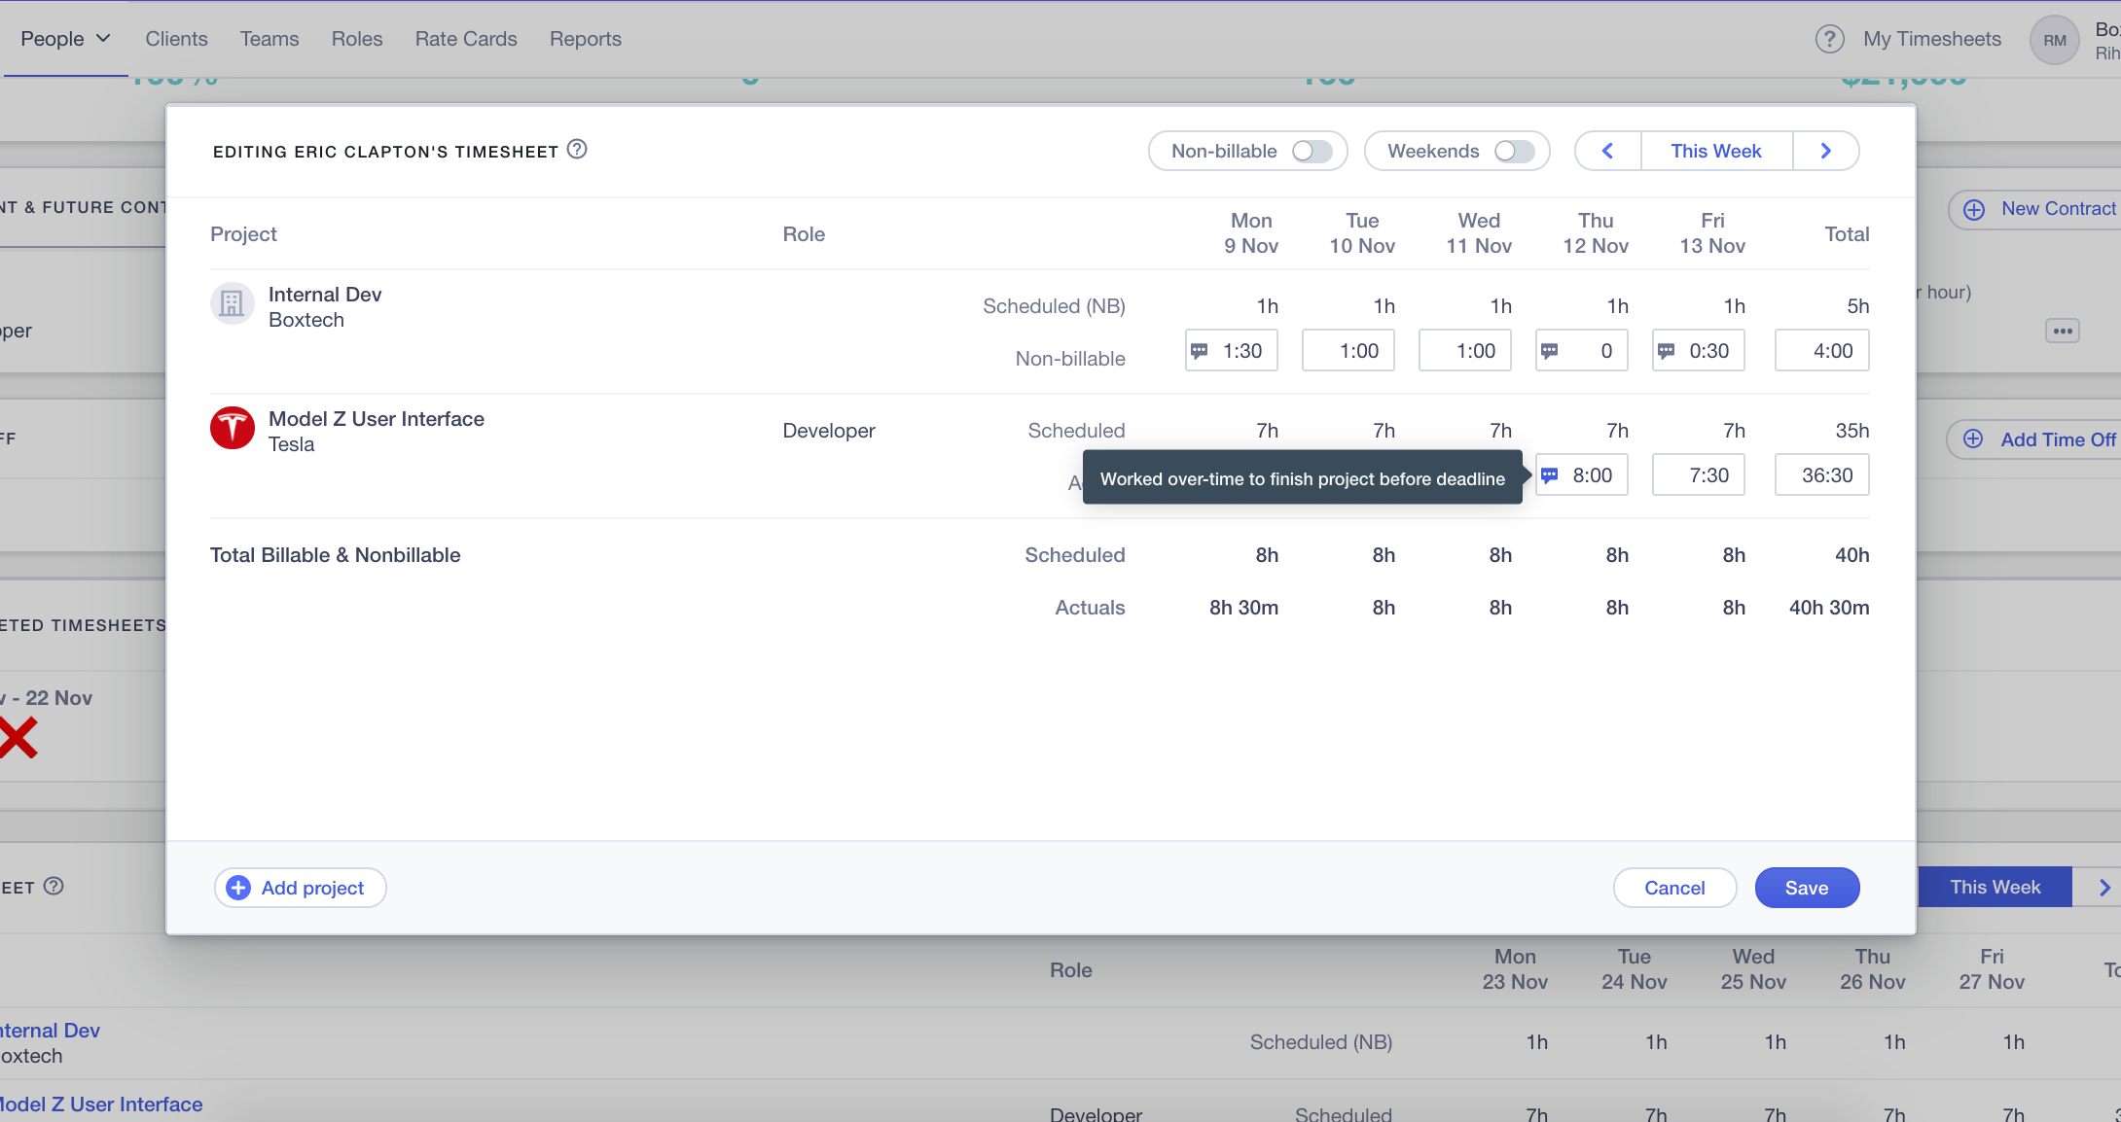Open the comment bubble on Monday's 1:30 entry
This screenshot has width=2121, height=1122.
coord(1200,350)
